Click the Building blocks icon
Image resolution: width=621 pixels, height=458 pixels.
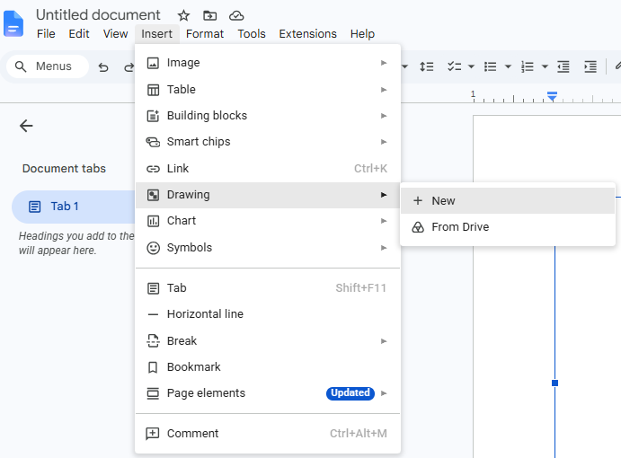point(153,116)
